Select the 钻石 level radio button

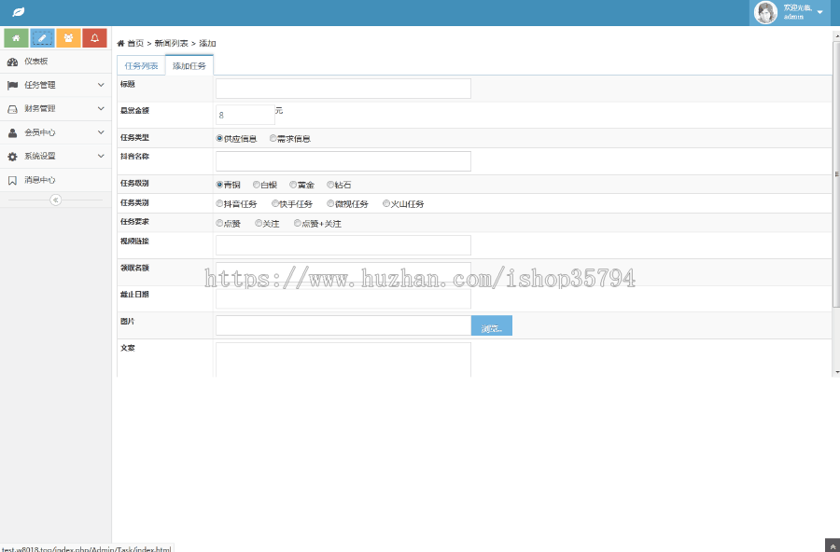(x=330, y=185)
